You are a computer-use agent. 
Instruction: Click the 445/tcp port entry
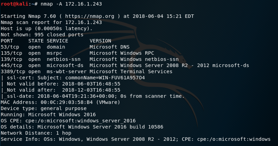(x=11, y=65)
